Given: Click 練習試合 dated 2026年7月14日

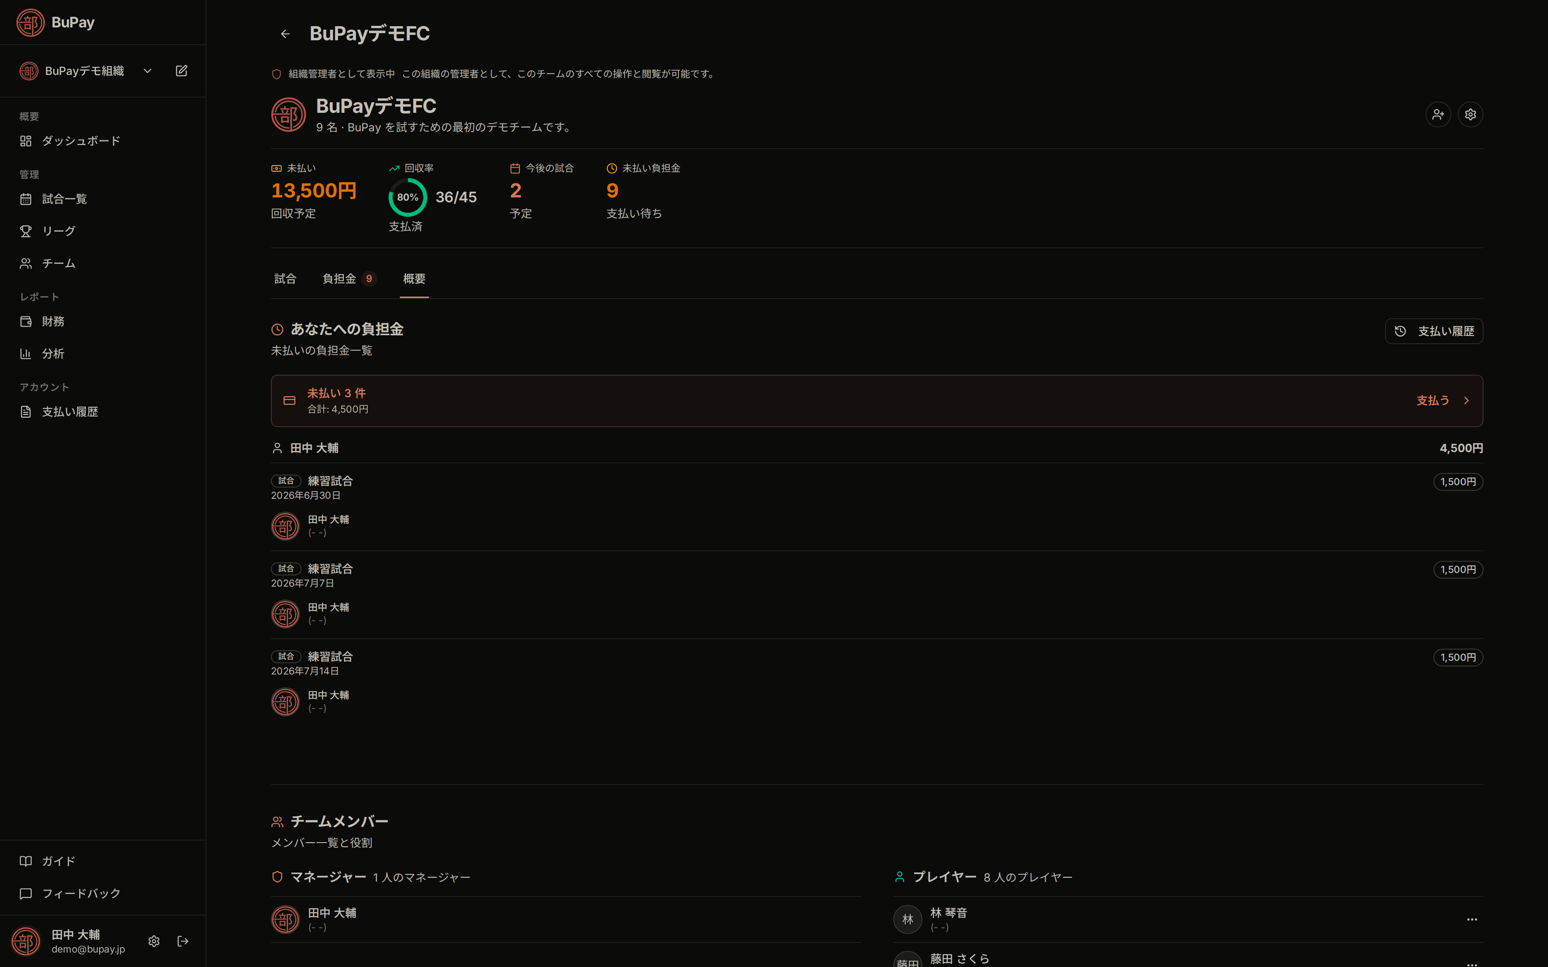Looking at the screenshot, I should [330, 657].
